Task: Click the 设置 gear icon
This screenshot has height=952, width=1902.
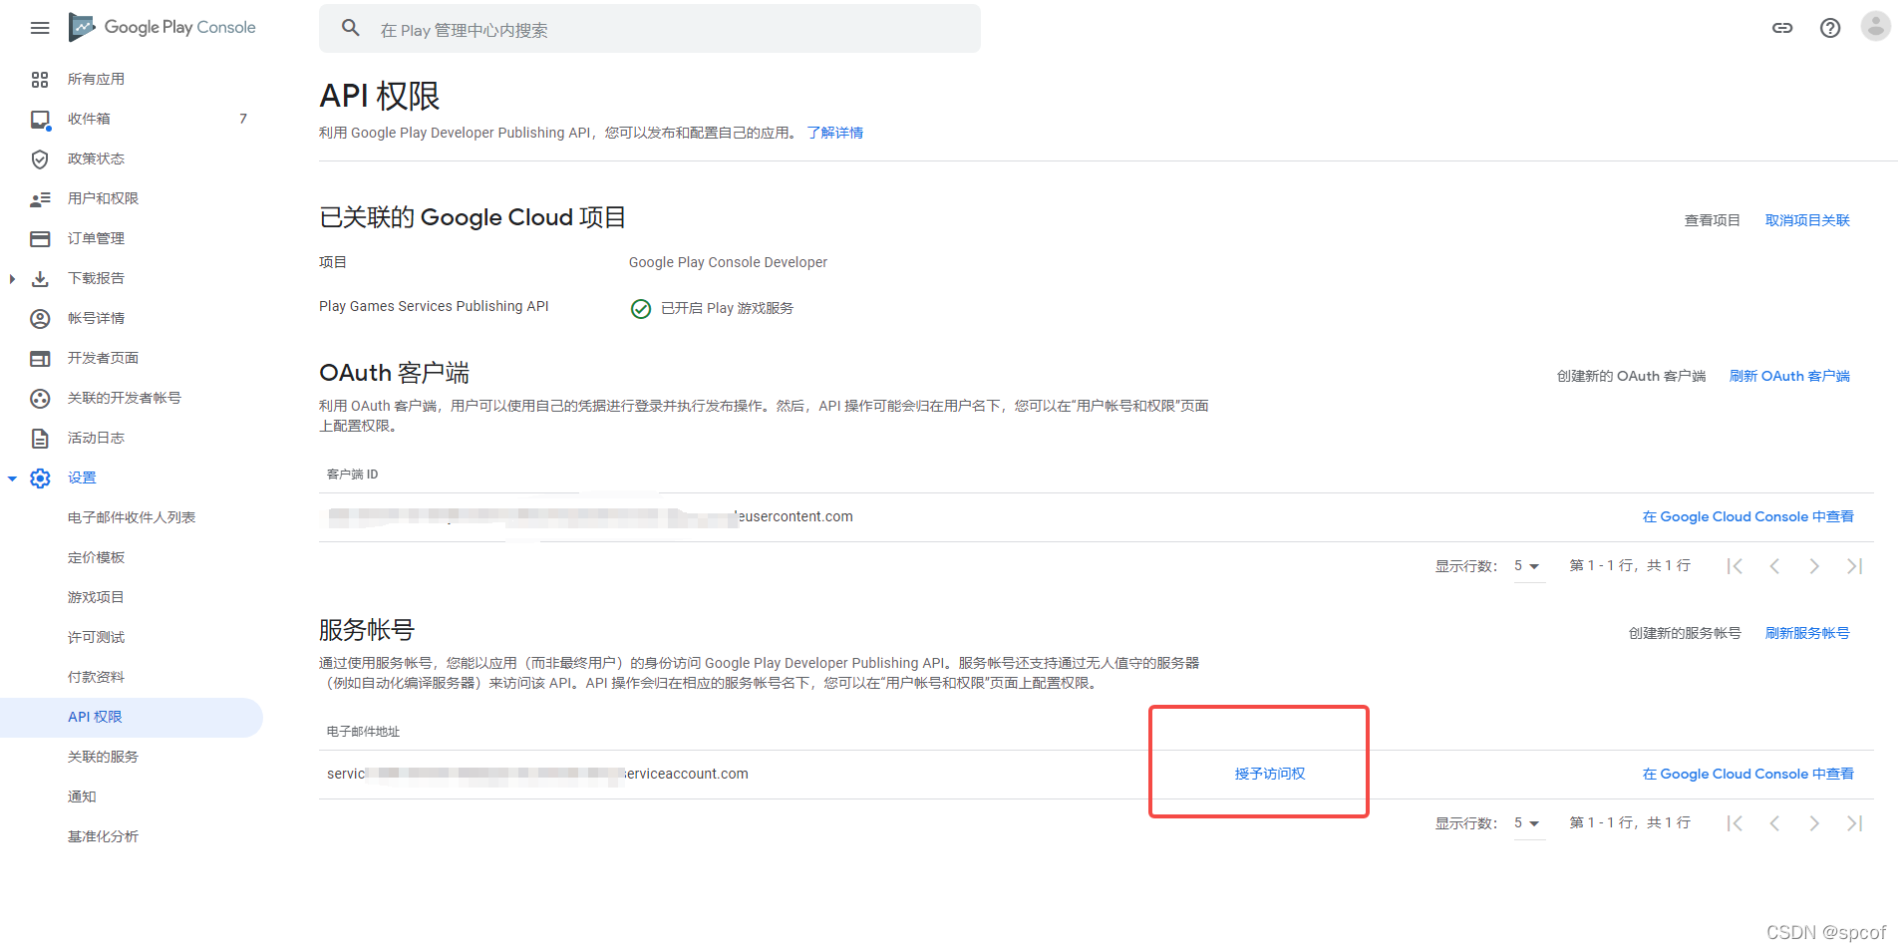Action: [40, 478]
